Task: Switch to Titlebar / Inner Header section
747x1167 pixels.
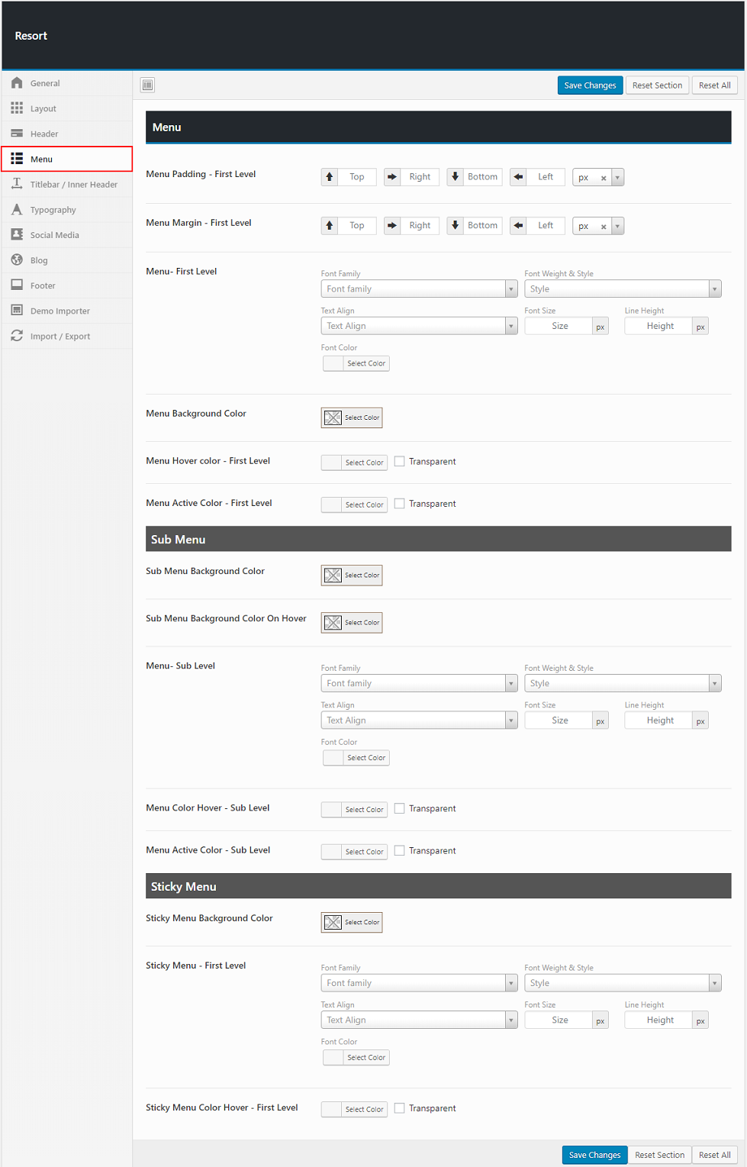Action: (73, 184)
